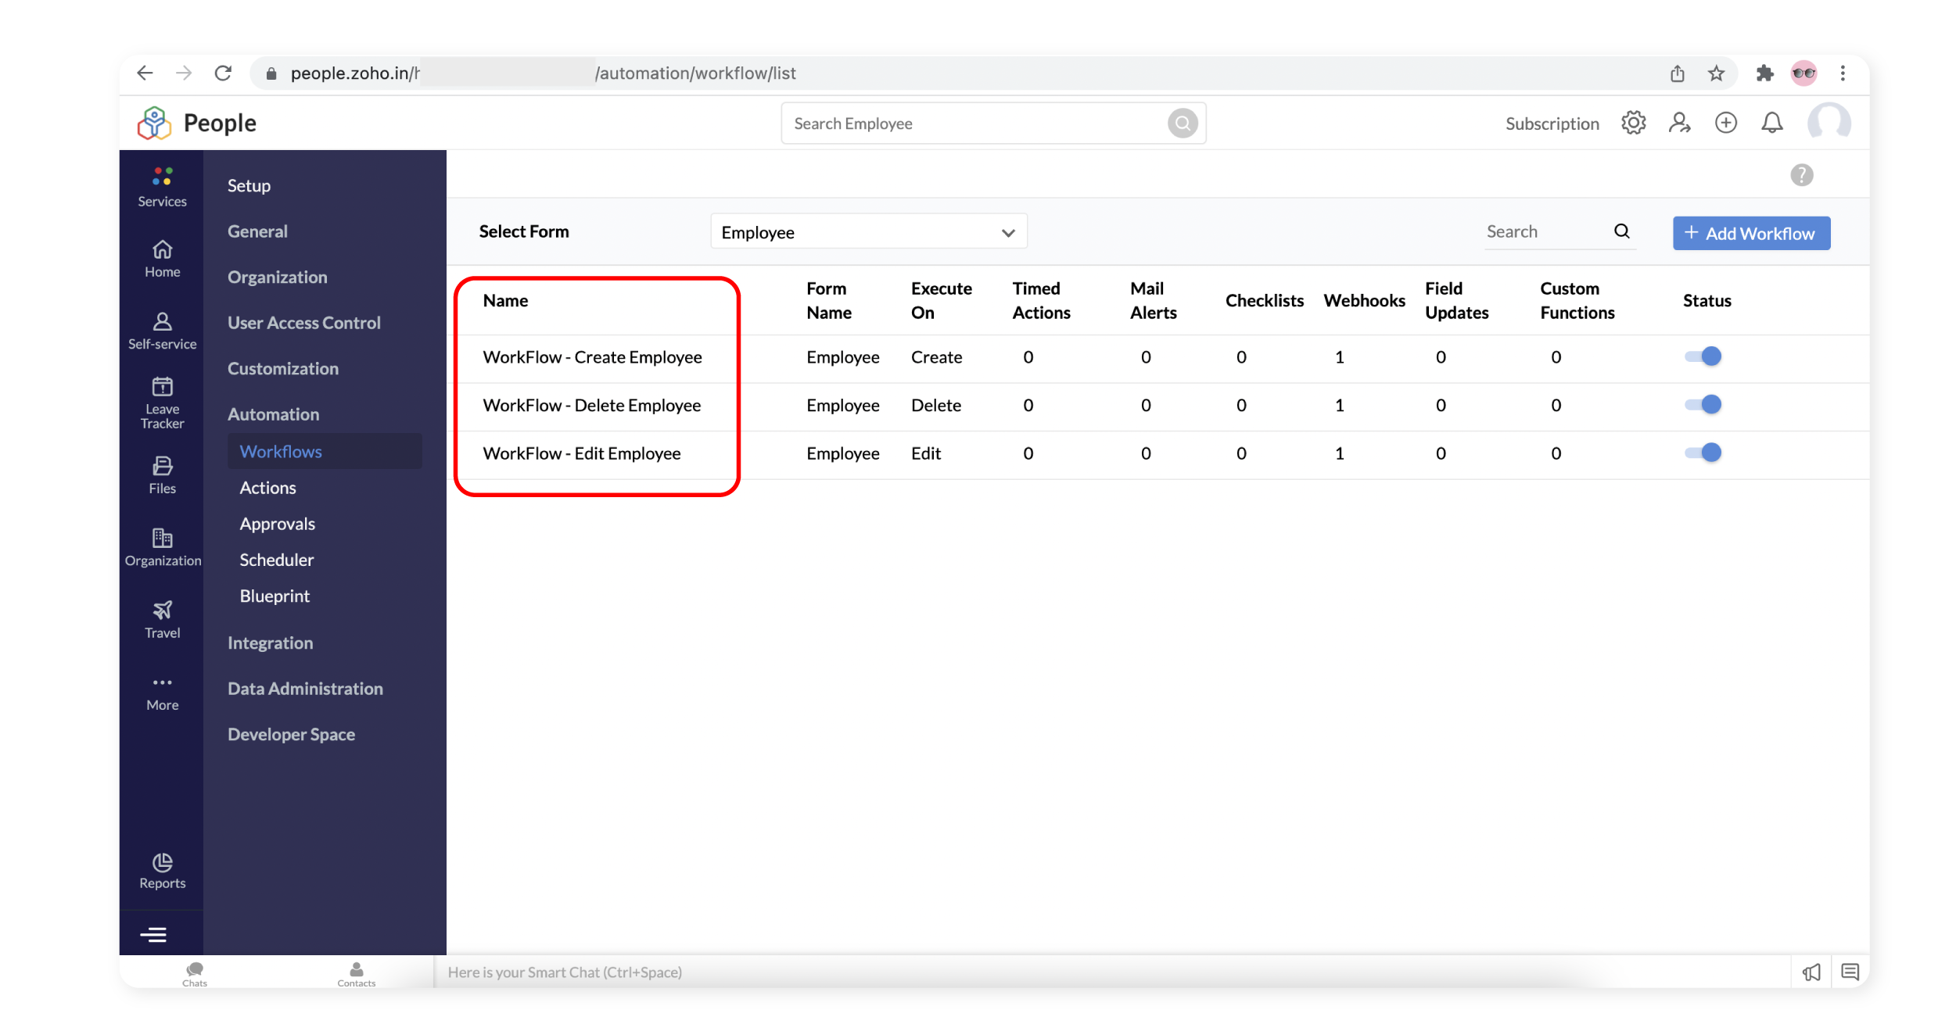
Task: Click the workflow search magnifier icon
Action: click(x=1621, y=231)
